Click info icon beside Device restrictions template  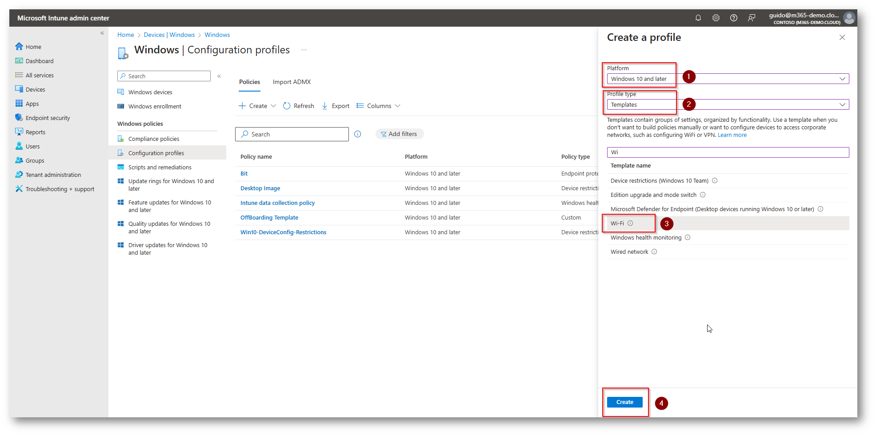click(x=715, y=180)
